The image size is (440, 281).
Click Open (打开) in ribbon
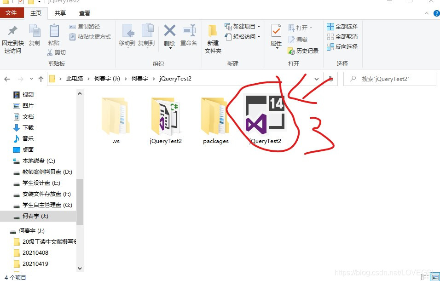[x=300, y=28]
